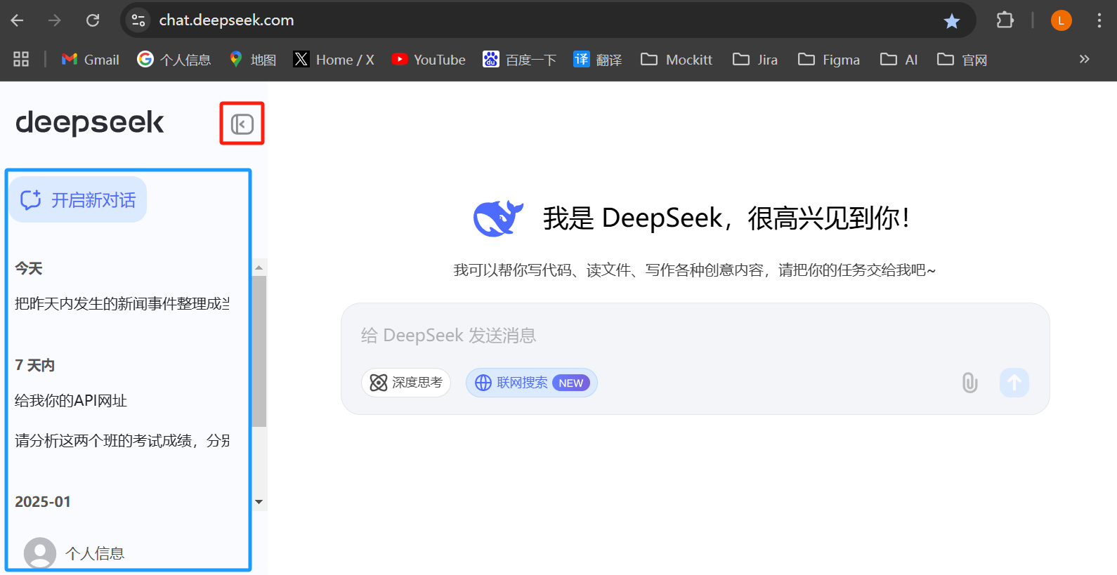Viewport: 1117px width, 575px height.
Task: Open the 百度一下 bookmark
Action: (x=520, y=60)
